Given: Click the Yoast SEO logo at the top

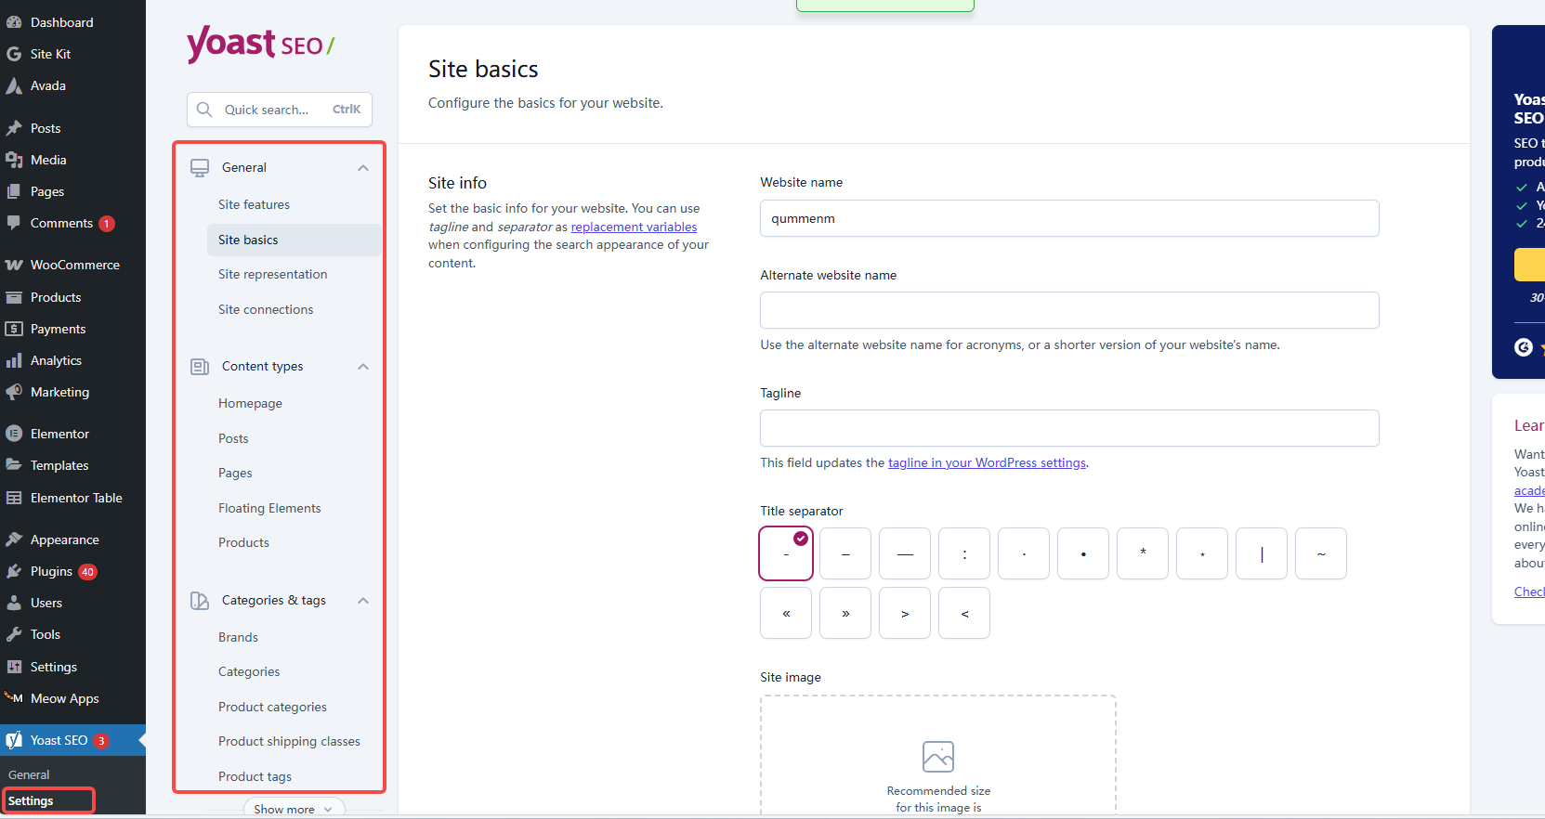Looking at the screenshot, I should pos(260,44).
